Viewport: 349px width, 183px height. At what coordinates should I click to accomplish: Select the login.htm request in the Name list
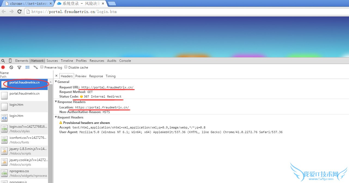tap(16, 105)
